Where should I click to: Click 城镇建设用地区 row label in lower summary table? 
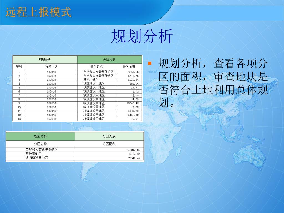pyautogui.click(x=37, y=158)
